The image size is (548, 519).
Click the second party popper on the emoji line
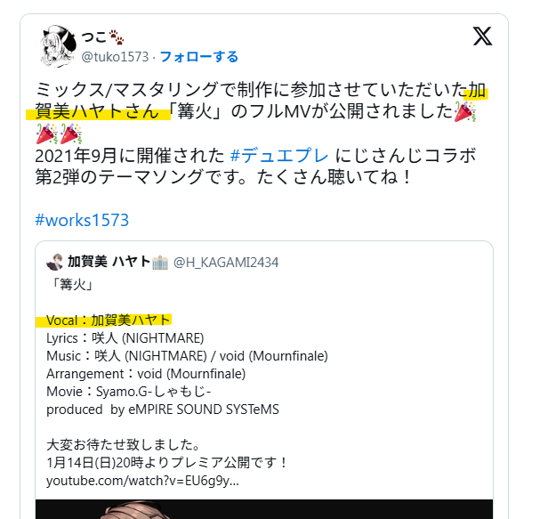click(71, 134)
